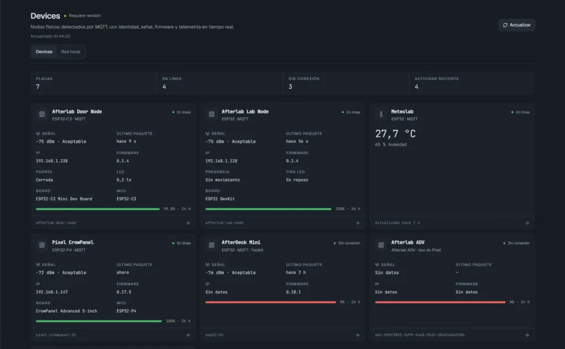Click the AfterDeck Mini 0% uptime bar

point(270,302)
